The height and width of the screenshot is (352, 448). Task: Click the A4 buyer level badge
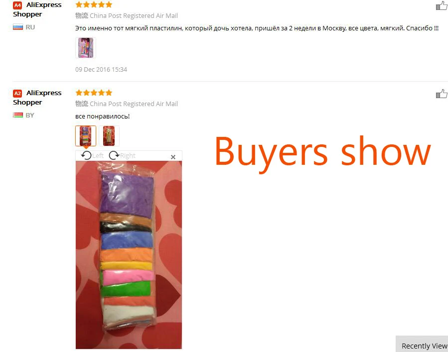click(x=17, y=5)
